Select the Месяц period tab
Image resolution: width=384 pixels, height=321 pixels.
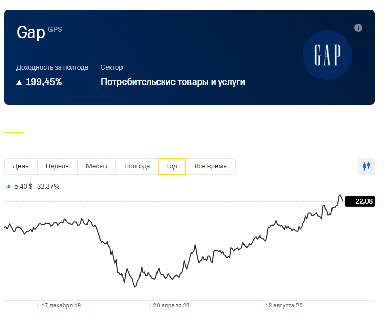(96, 166)
